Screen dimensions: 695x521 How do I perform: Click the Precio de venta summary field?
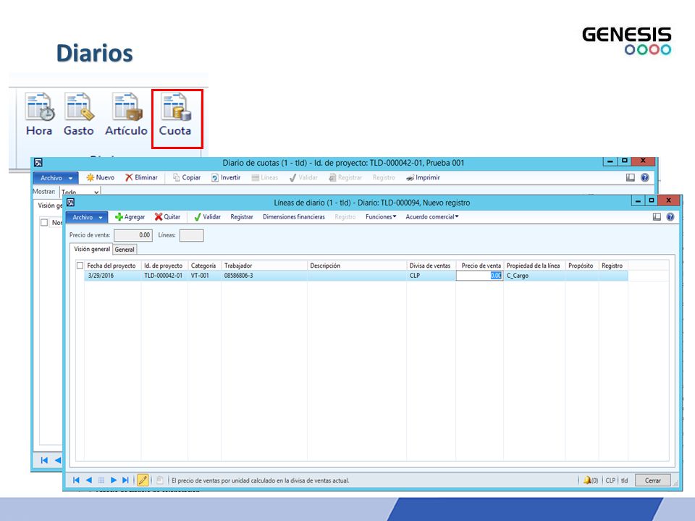(x=133, y=235)
